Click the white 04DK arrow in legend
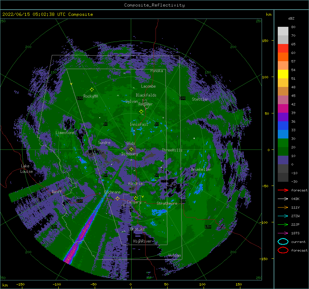The height and width of the screenshot is (289, 309). pos(283,199)
